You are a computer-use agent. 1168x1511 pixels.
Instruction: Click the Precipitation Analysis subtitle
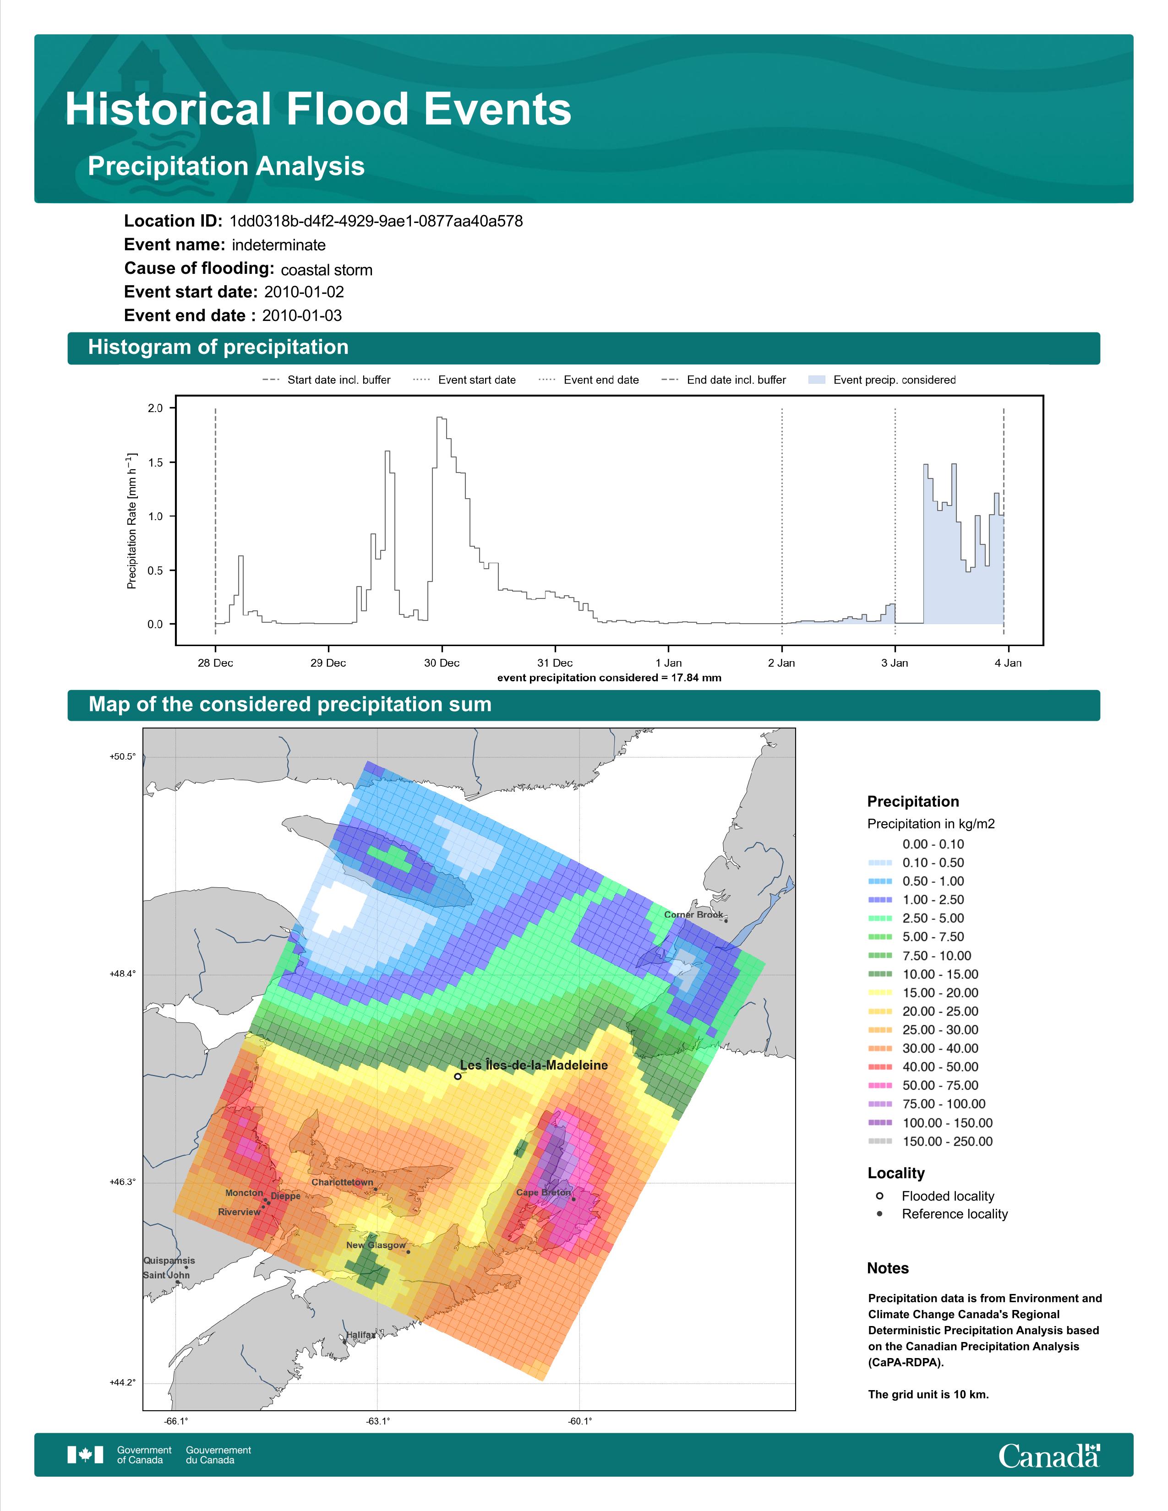pos(226,166)
